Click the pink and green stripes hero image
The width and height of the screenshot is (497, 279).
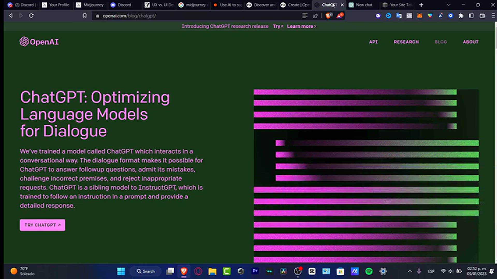click(x=366, y=176)
